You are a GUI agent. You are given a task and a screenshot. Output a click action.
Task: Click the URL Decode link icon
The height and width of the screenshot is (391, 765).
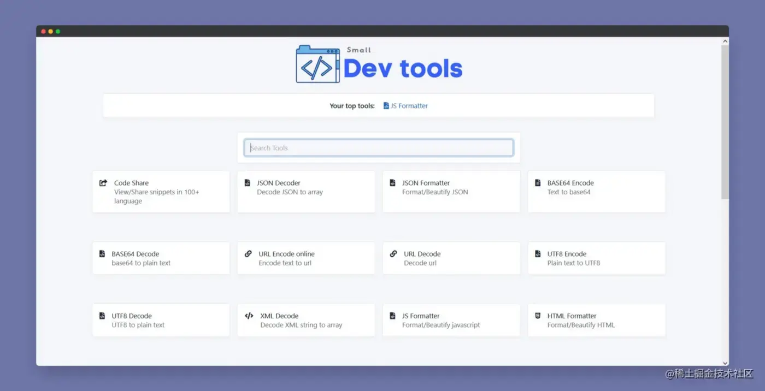tap(393, 254)
